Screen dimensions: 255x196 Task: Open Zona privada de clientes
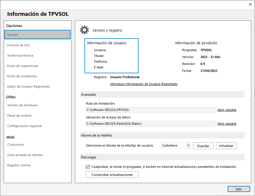(25, 155)
